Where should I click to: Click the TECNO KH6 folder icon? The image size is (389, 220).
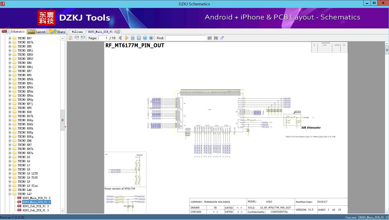[x=15, y=141]
